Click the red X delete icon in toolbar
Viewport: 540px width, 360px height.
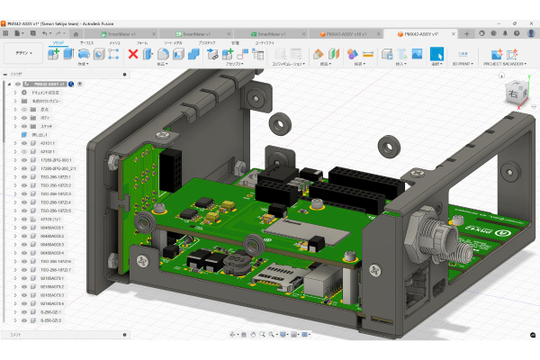133,54
